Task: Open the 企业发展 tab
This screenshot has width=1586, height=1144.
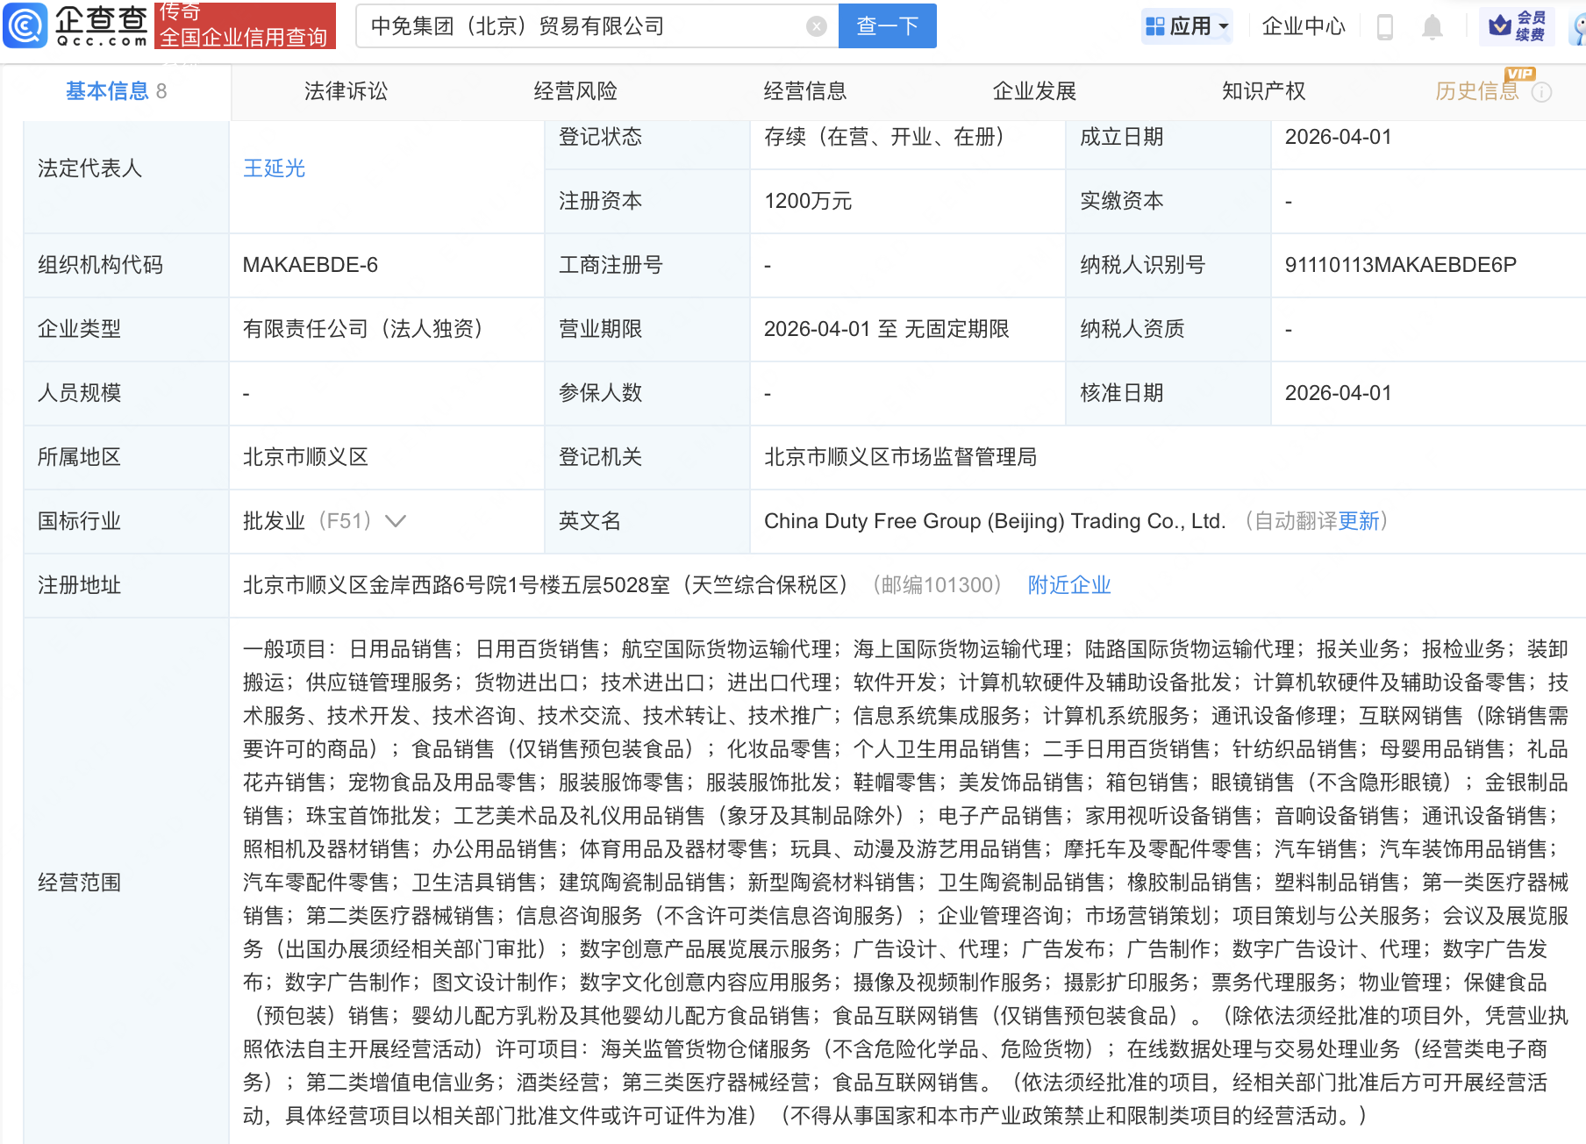Action: point(1034,90)
